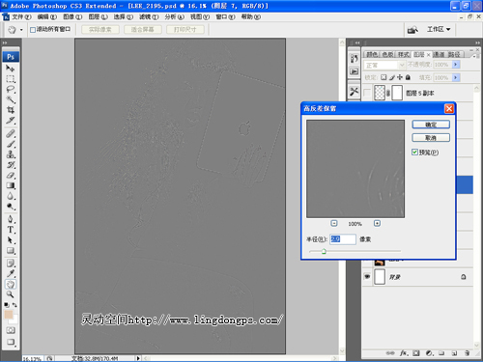Switch to the 通道 tab
483x362 pixels.
coord(439,54)
